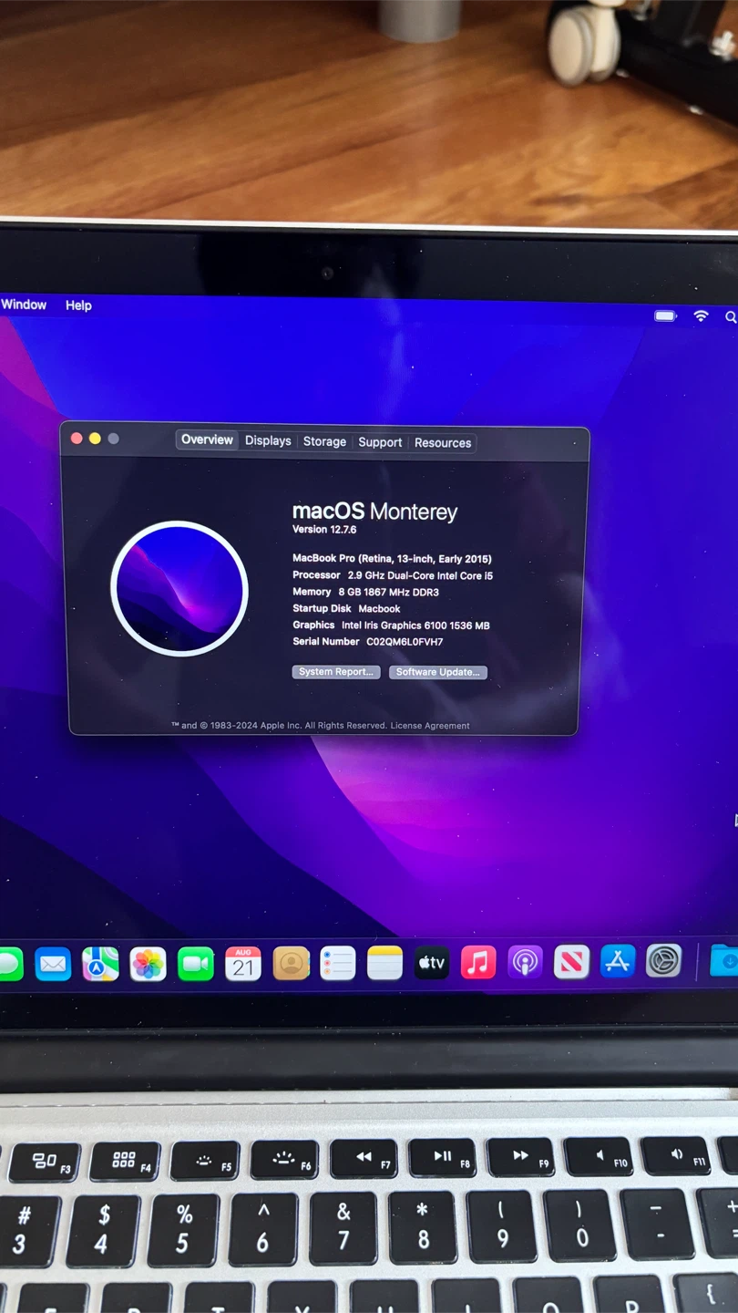Open the Music app in the Dock

coord(477,962)
